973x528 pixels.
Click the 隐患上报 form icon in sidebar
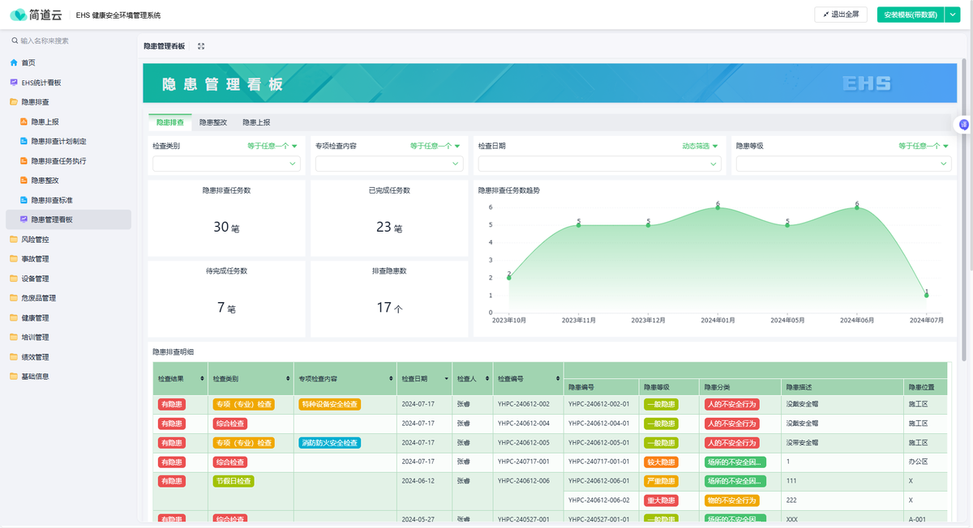[24, 122]
